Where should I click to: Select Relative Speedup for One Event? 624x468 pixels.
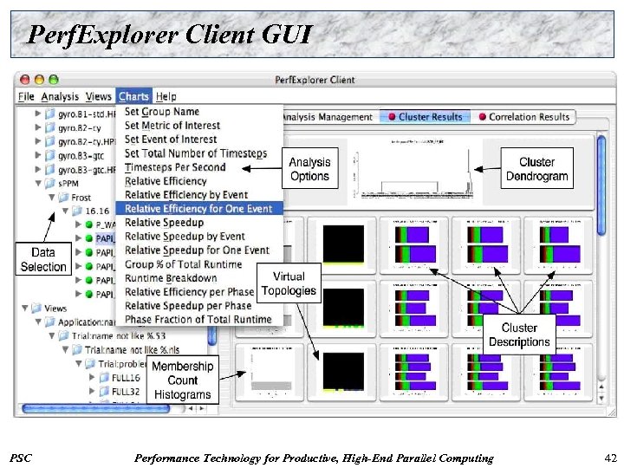click(199, 250)
